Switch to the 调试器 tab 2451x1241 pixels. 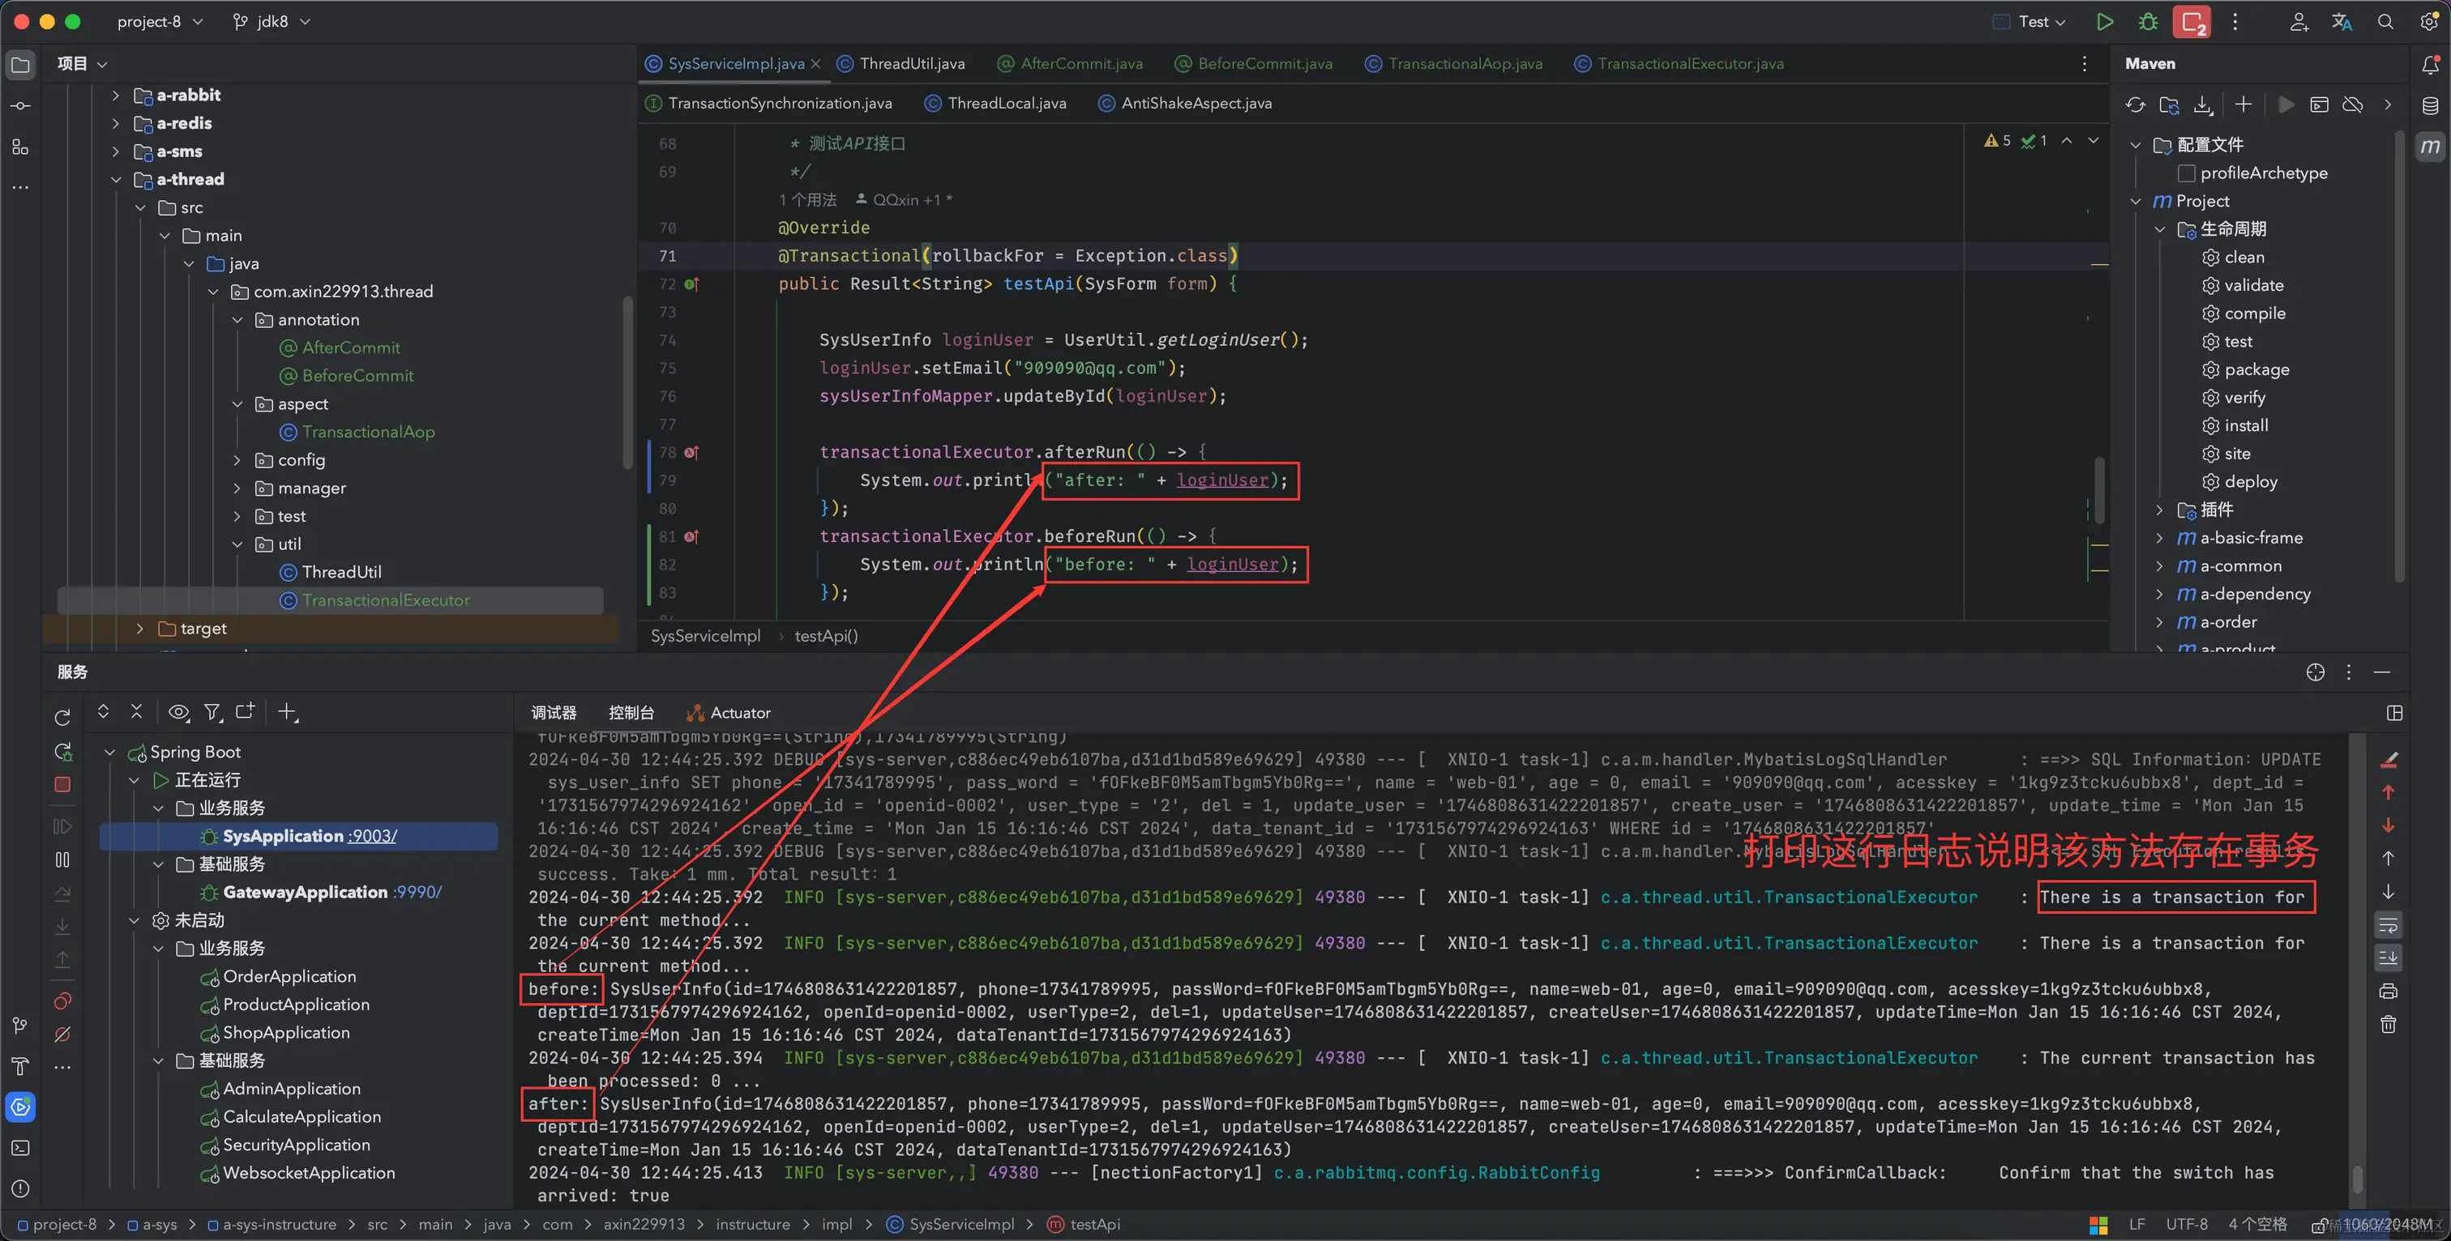point(554,713)
